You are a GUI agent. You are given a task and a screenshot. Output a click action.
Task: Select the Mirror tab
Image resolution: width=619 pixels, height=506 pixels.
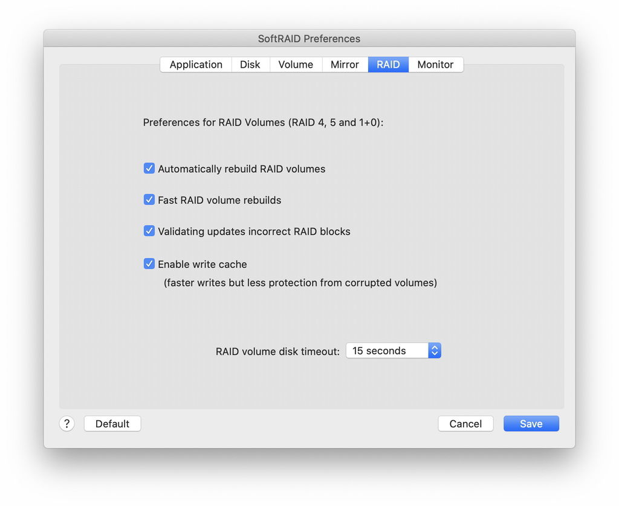[345, 64]
